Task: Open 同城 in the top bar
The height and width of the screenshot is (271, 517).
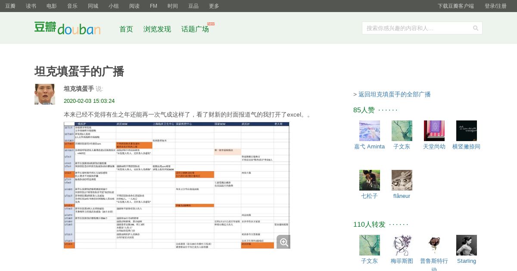Action: [93, 6]
